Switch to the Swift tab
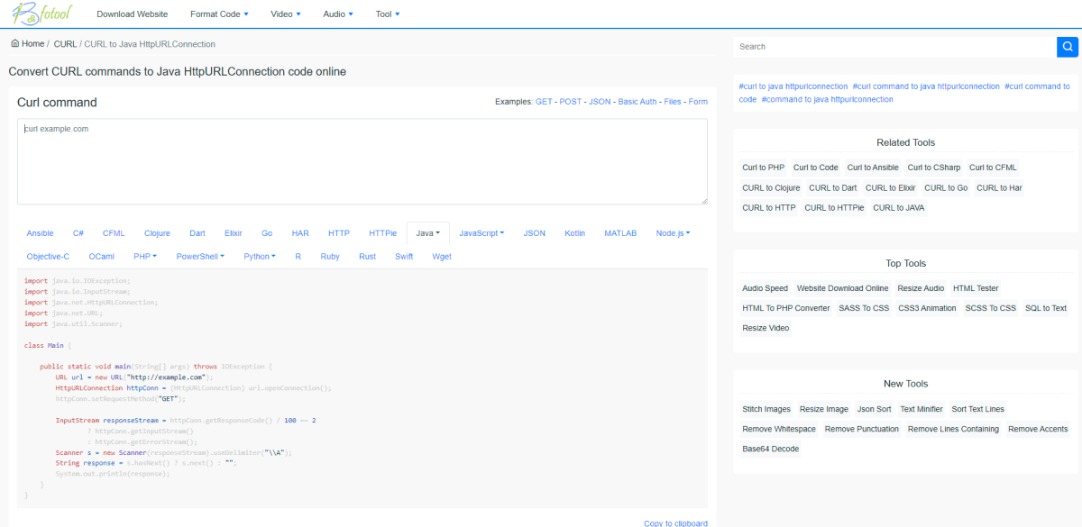The height and width of the screenshot is (527, 1082). [404, 257]
